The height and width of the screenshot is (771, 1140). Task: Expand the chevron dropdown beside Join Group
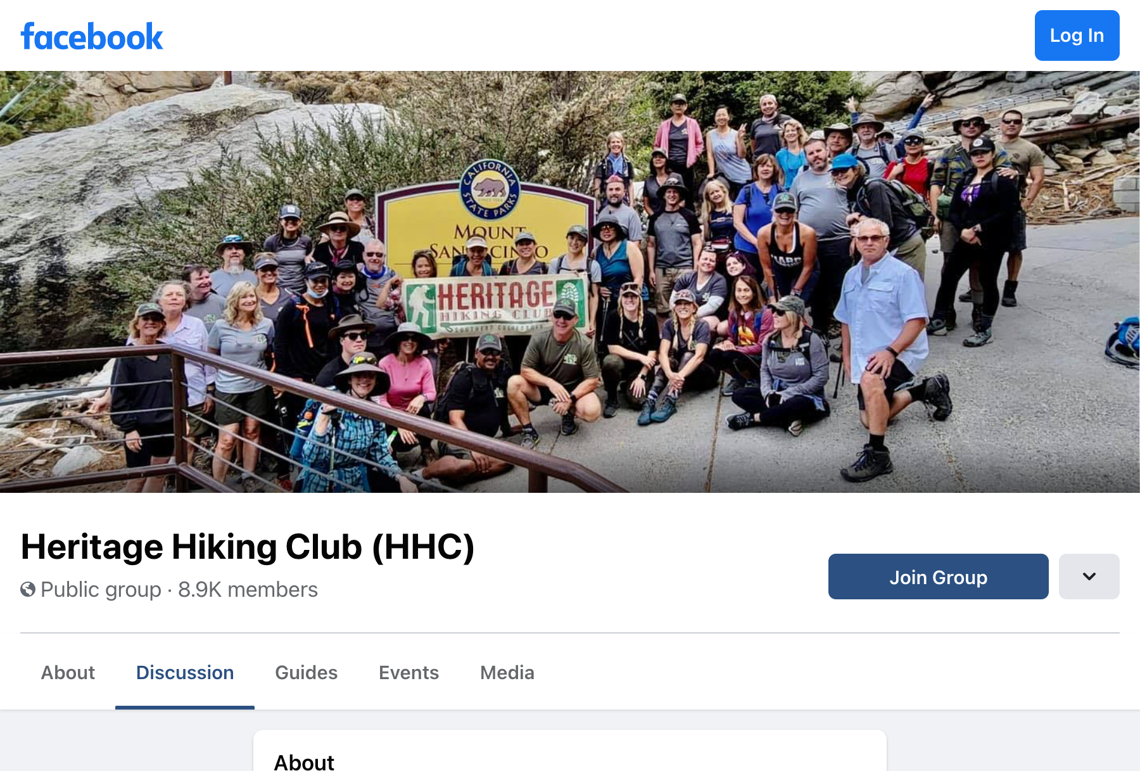[x=1089, y=577]
